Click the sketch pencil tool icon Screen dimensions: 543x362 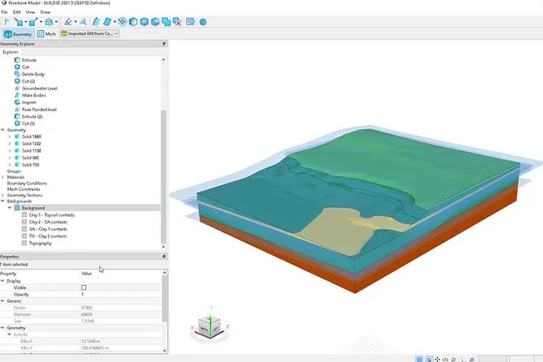[68, 22]
